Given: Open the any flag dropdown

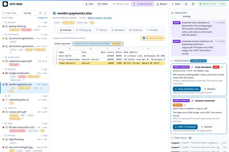Looking at the screenshot, I should click(x=32, y=13).
